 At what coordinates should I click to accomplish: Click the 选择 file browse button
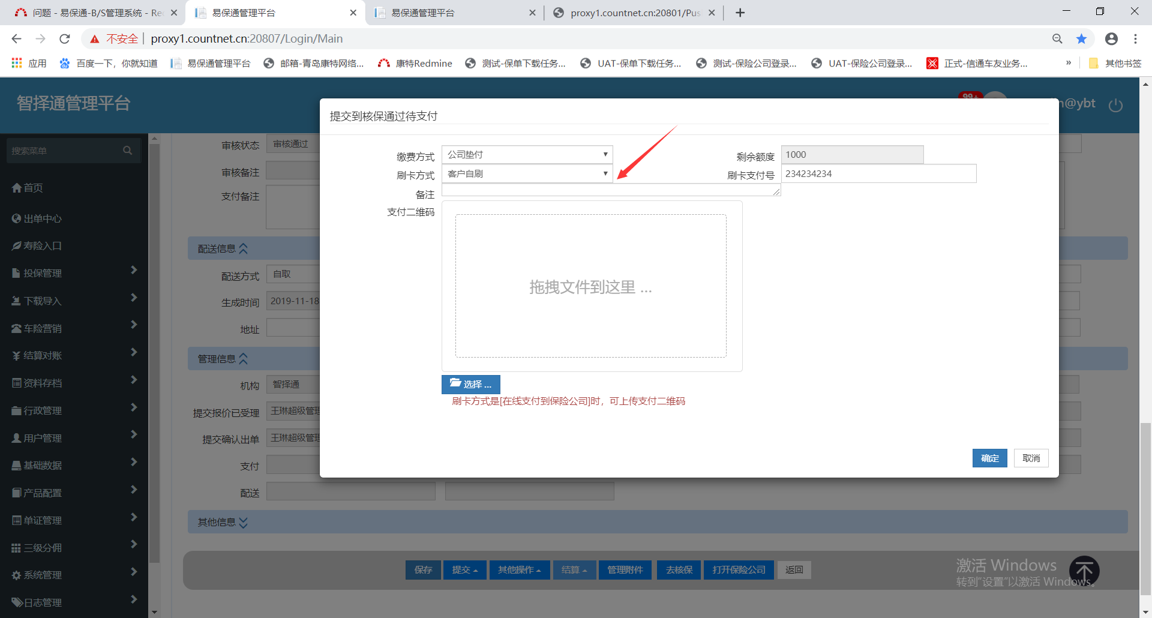[470, 384]
